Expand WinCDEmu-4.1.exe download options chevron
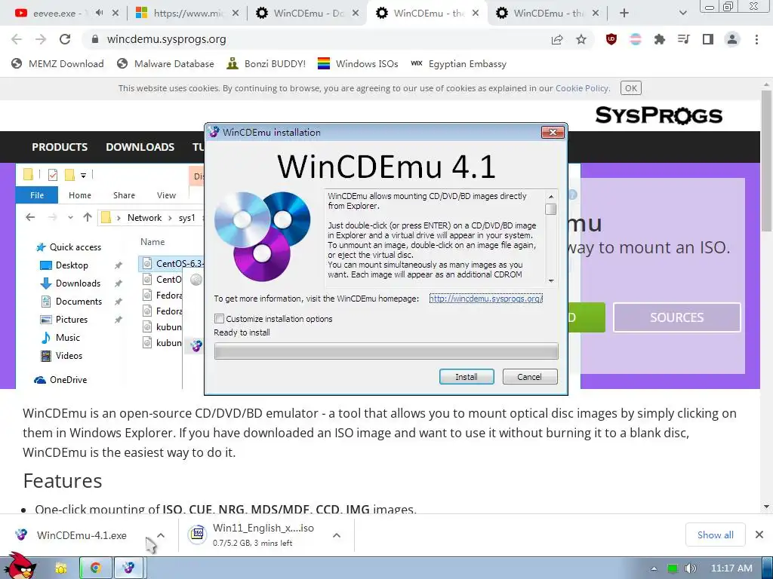Screen dimensions: 773x579 [x=161, y=535]
